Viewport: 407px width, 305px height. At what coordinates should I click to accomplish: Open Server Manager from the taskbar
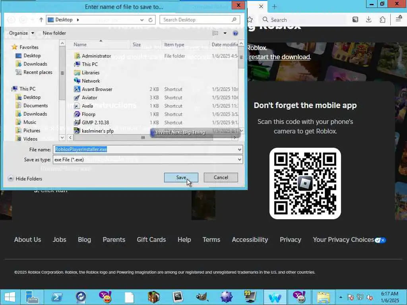coord(32,297)
